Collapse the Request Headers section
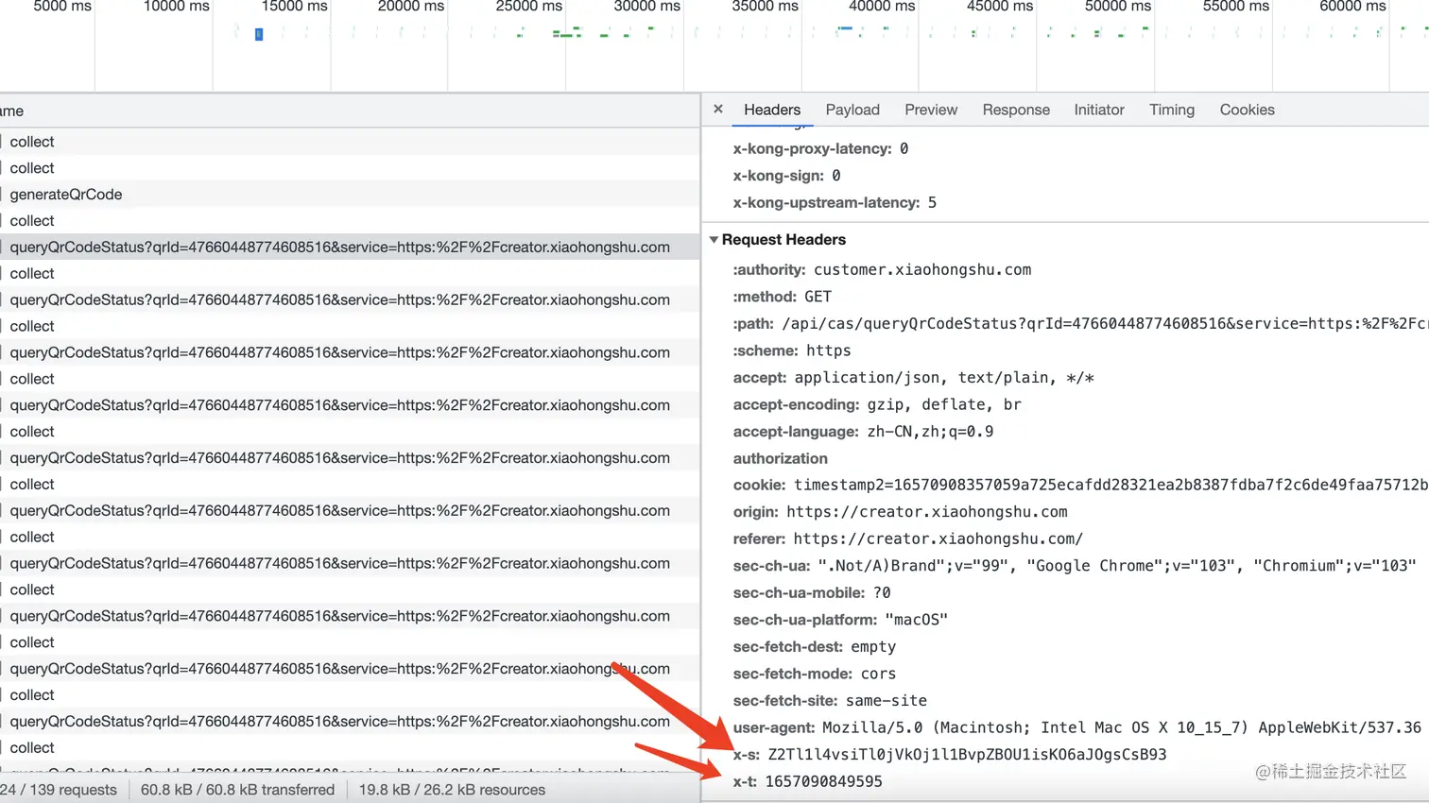This screenshot has width=1429, height=803. (x=714, y=240)
